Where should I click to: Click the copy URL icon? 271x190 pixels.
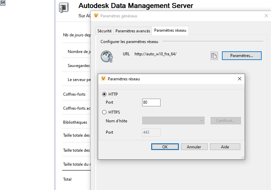214,56
